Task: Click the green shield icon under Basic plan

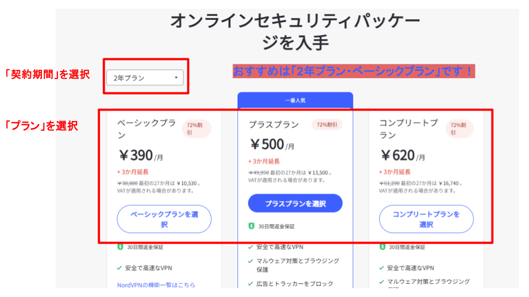Action: coord(120,247)
